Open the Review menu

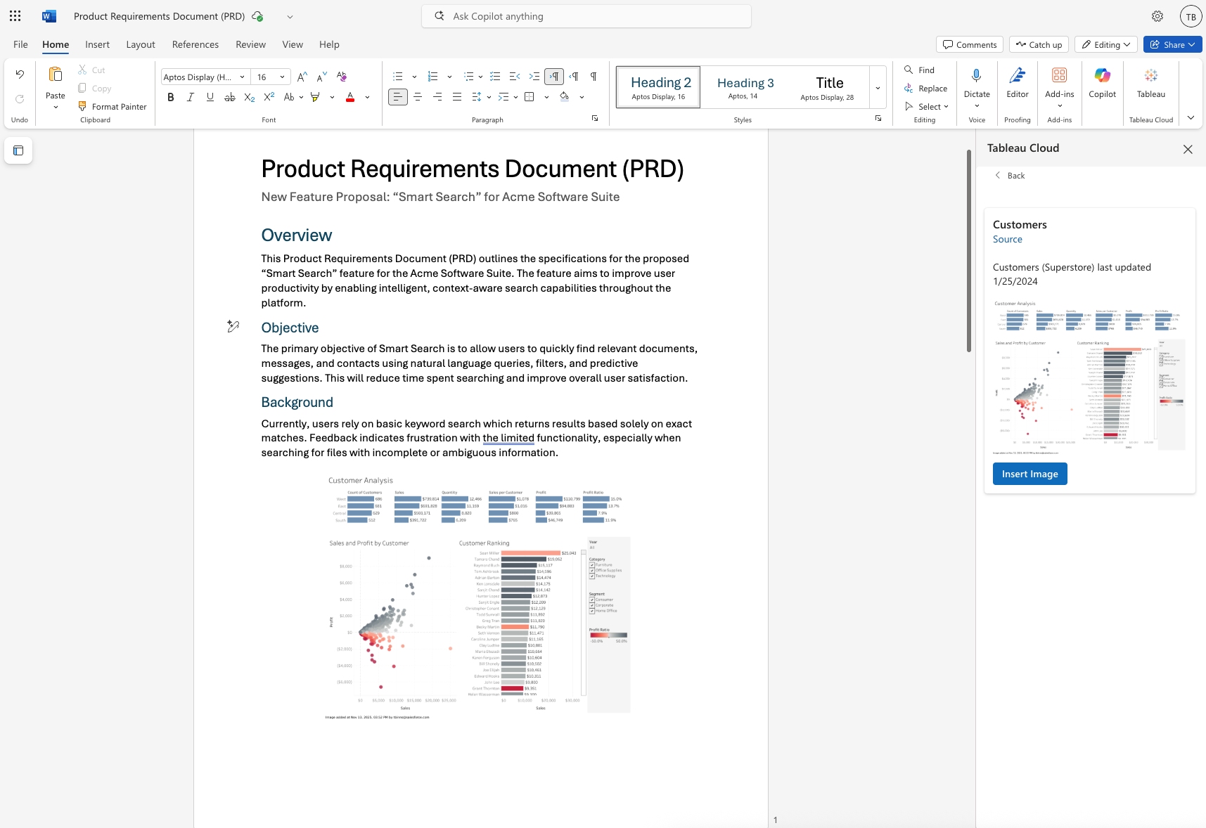(x=250, y=44)
